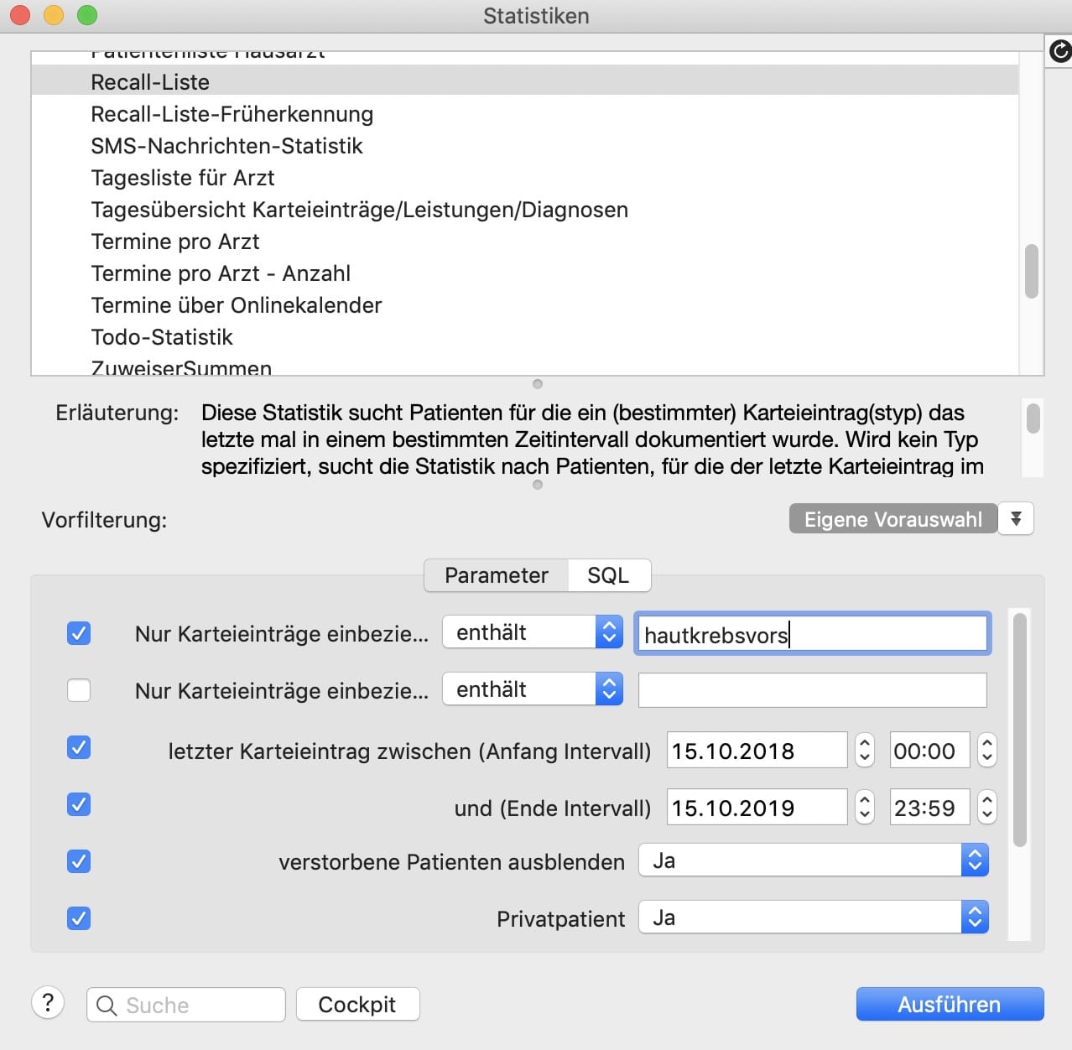Image resolution: width=1072 pixels, height=1050 pixels.
Task: Select the Parameter tab
Action: (496, 575)
